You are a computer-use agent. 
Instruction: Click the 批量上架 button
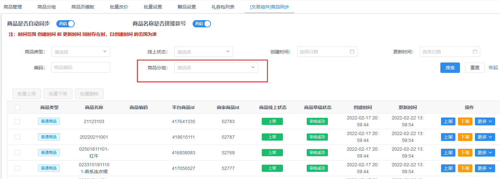(27, 94)
